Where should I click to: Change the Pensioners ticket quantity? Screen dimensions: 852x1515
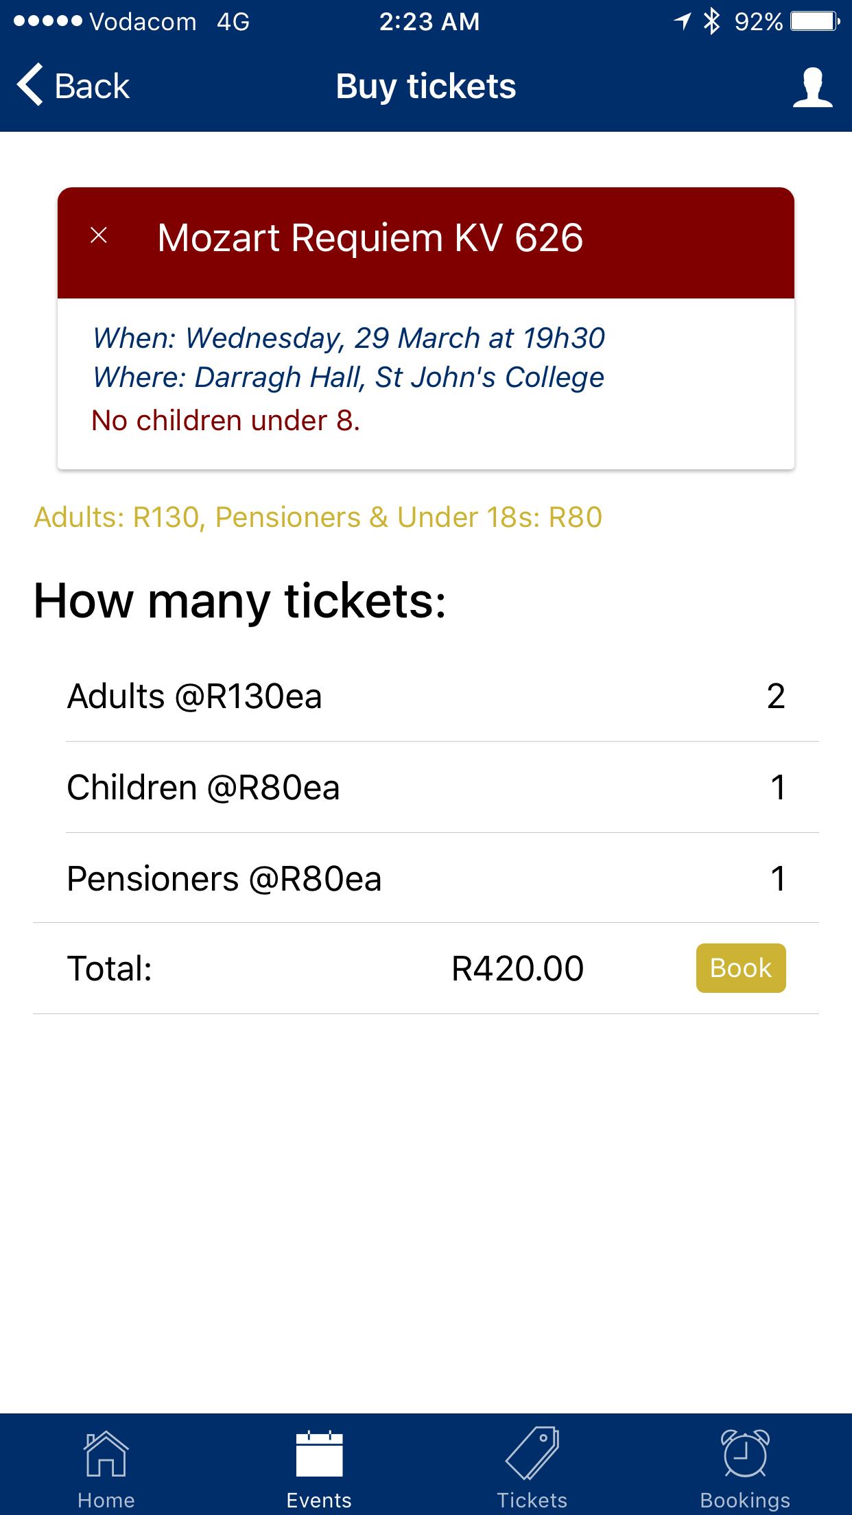tap(777, 879)
